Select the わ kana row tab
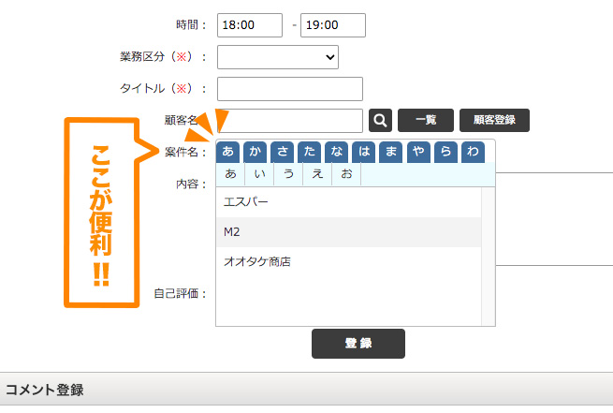 tap(473, 152)
